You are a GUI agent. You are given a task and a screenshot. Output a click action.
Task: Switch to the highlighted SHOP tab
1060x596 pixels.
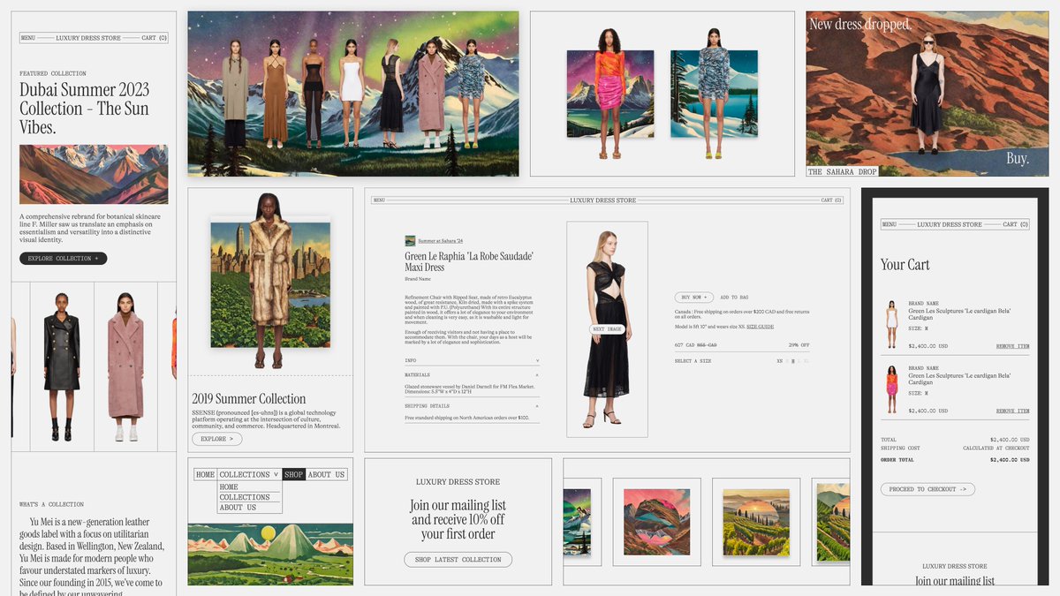[x=293, y=475]
